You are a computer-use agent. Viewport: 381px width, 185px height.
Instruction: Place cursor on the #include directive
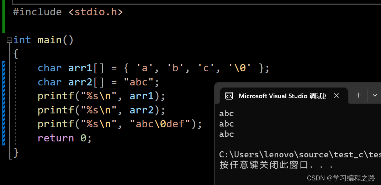tap(37, 12)
